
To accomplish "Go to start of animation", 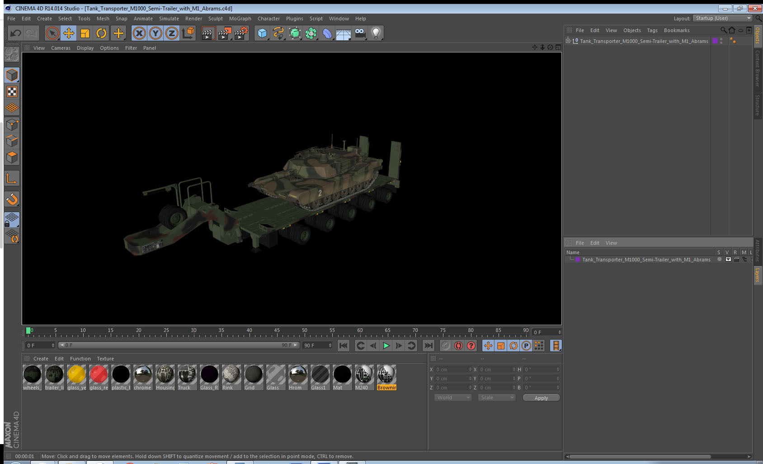I will click(344, 346).
